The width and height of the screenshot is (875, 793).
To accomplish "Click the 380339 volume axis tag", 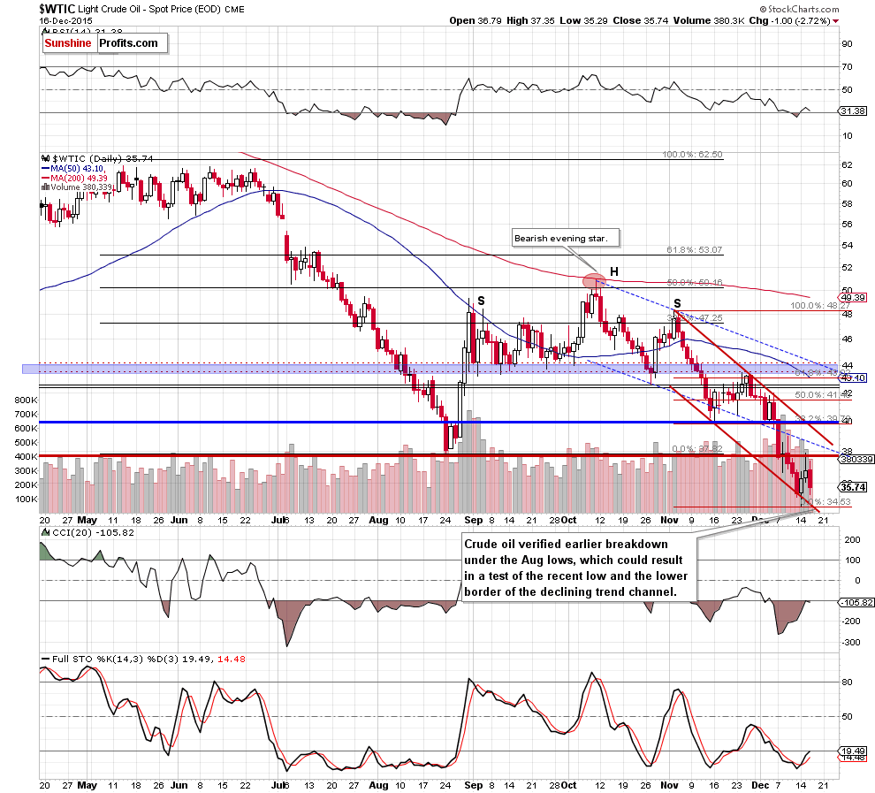I will [x=856, y=459].
